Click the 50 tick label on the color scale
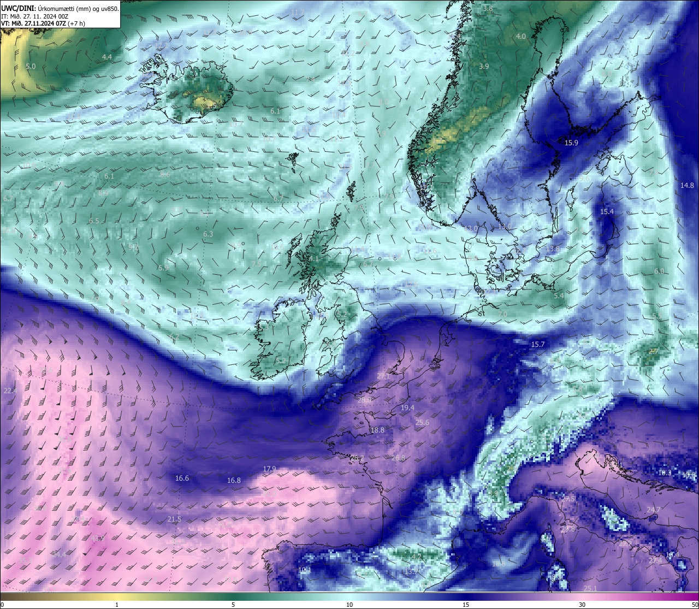 pos(695,605)
